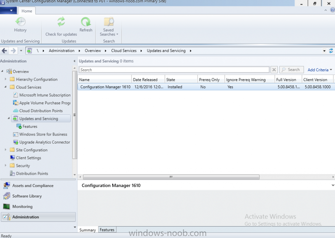Click the forward navigation arrow
This screenshot has height=238, width=335.
coord(13,51)
